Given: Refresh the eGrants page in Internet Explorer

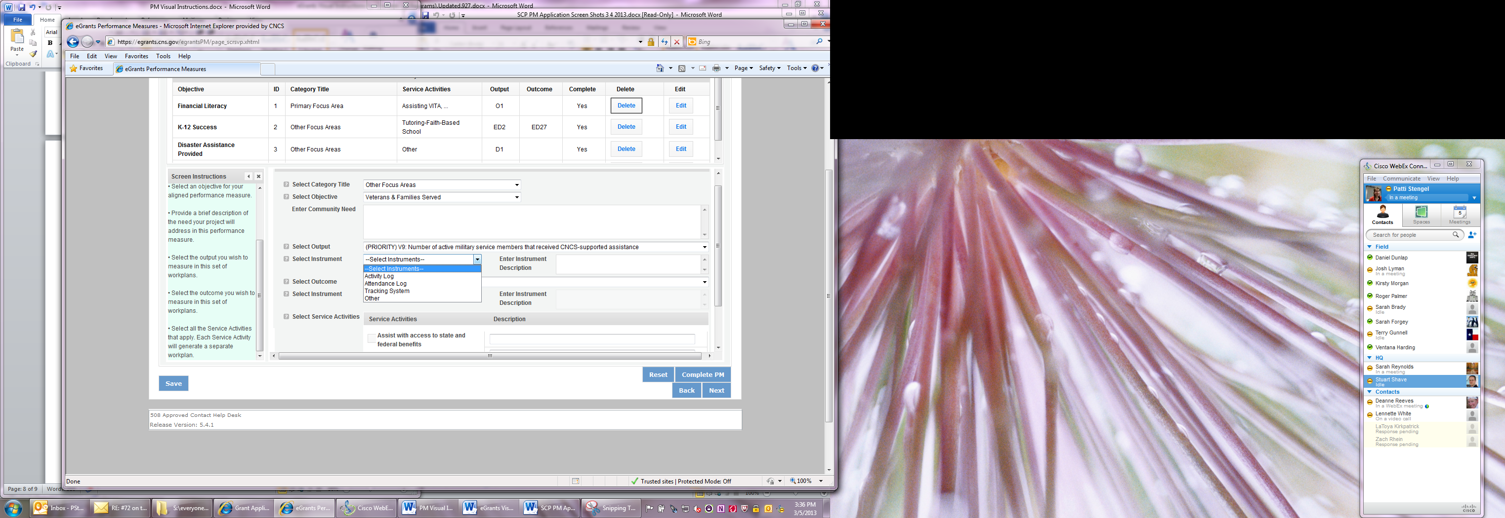Looking at the screenshot, I should (x=664, y=41).
